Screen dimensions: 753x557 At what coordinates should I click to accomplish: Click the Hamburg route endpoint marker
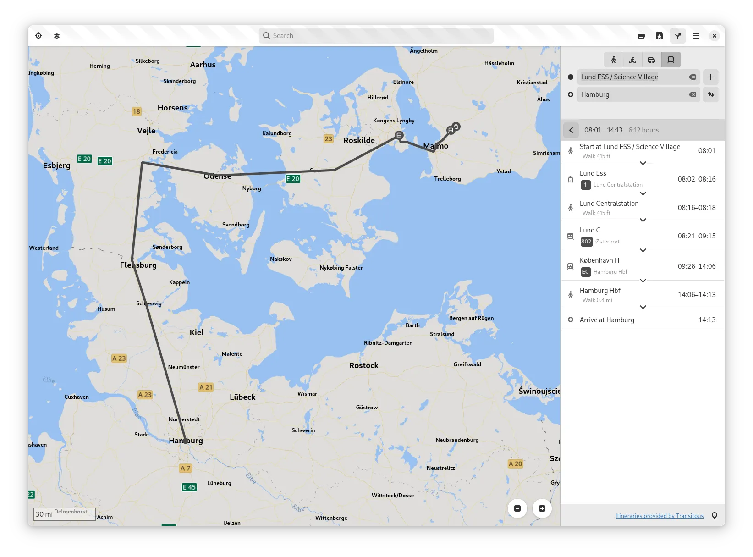[185, 441]
